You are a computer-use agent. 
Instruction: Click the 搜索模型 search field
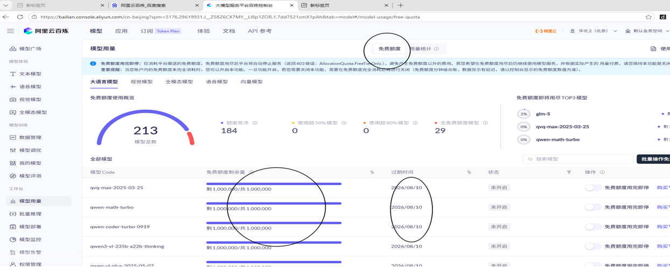(x=578, y=159)
